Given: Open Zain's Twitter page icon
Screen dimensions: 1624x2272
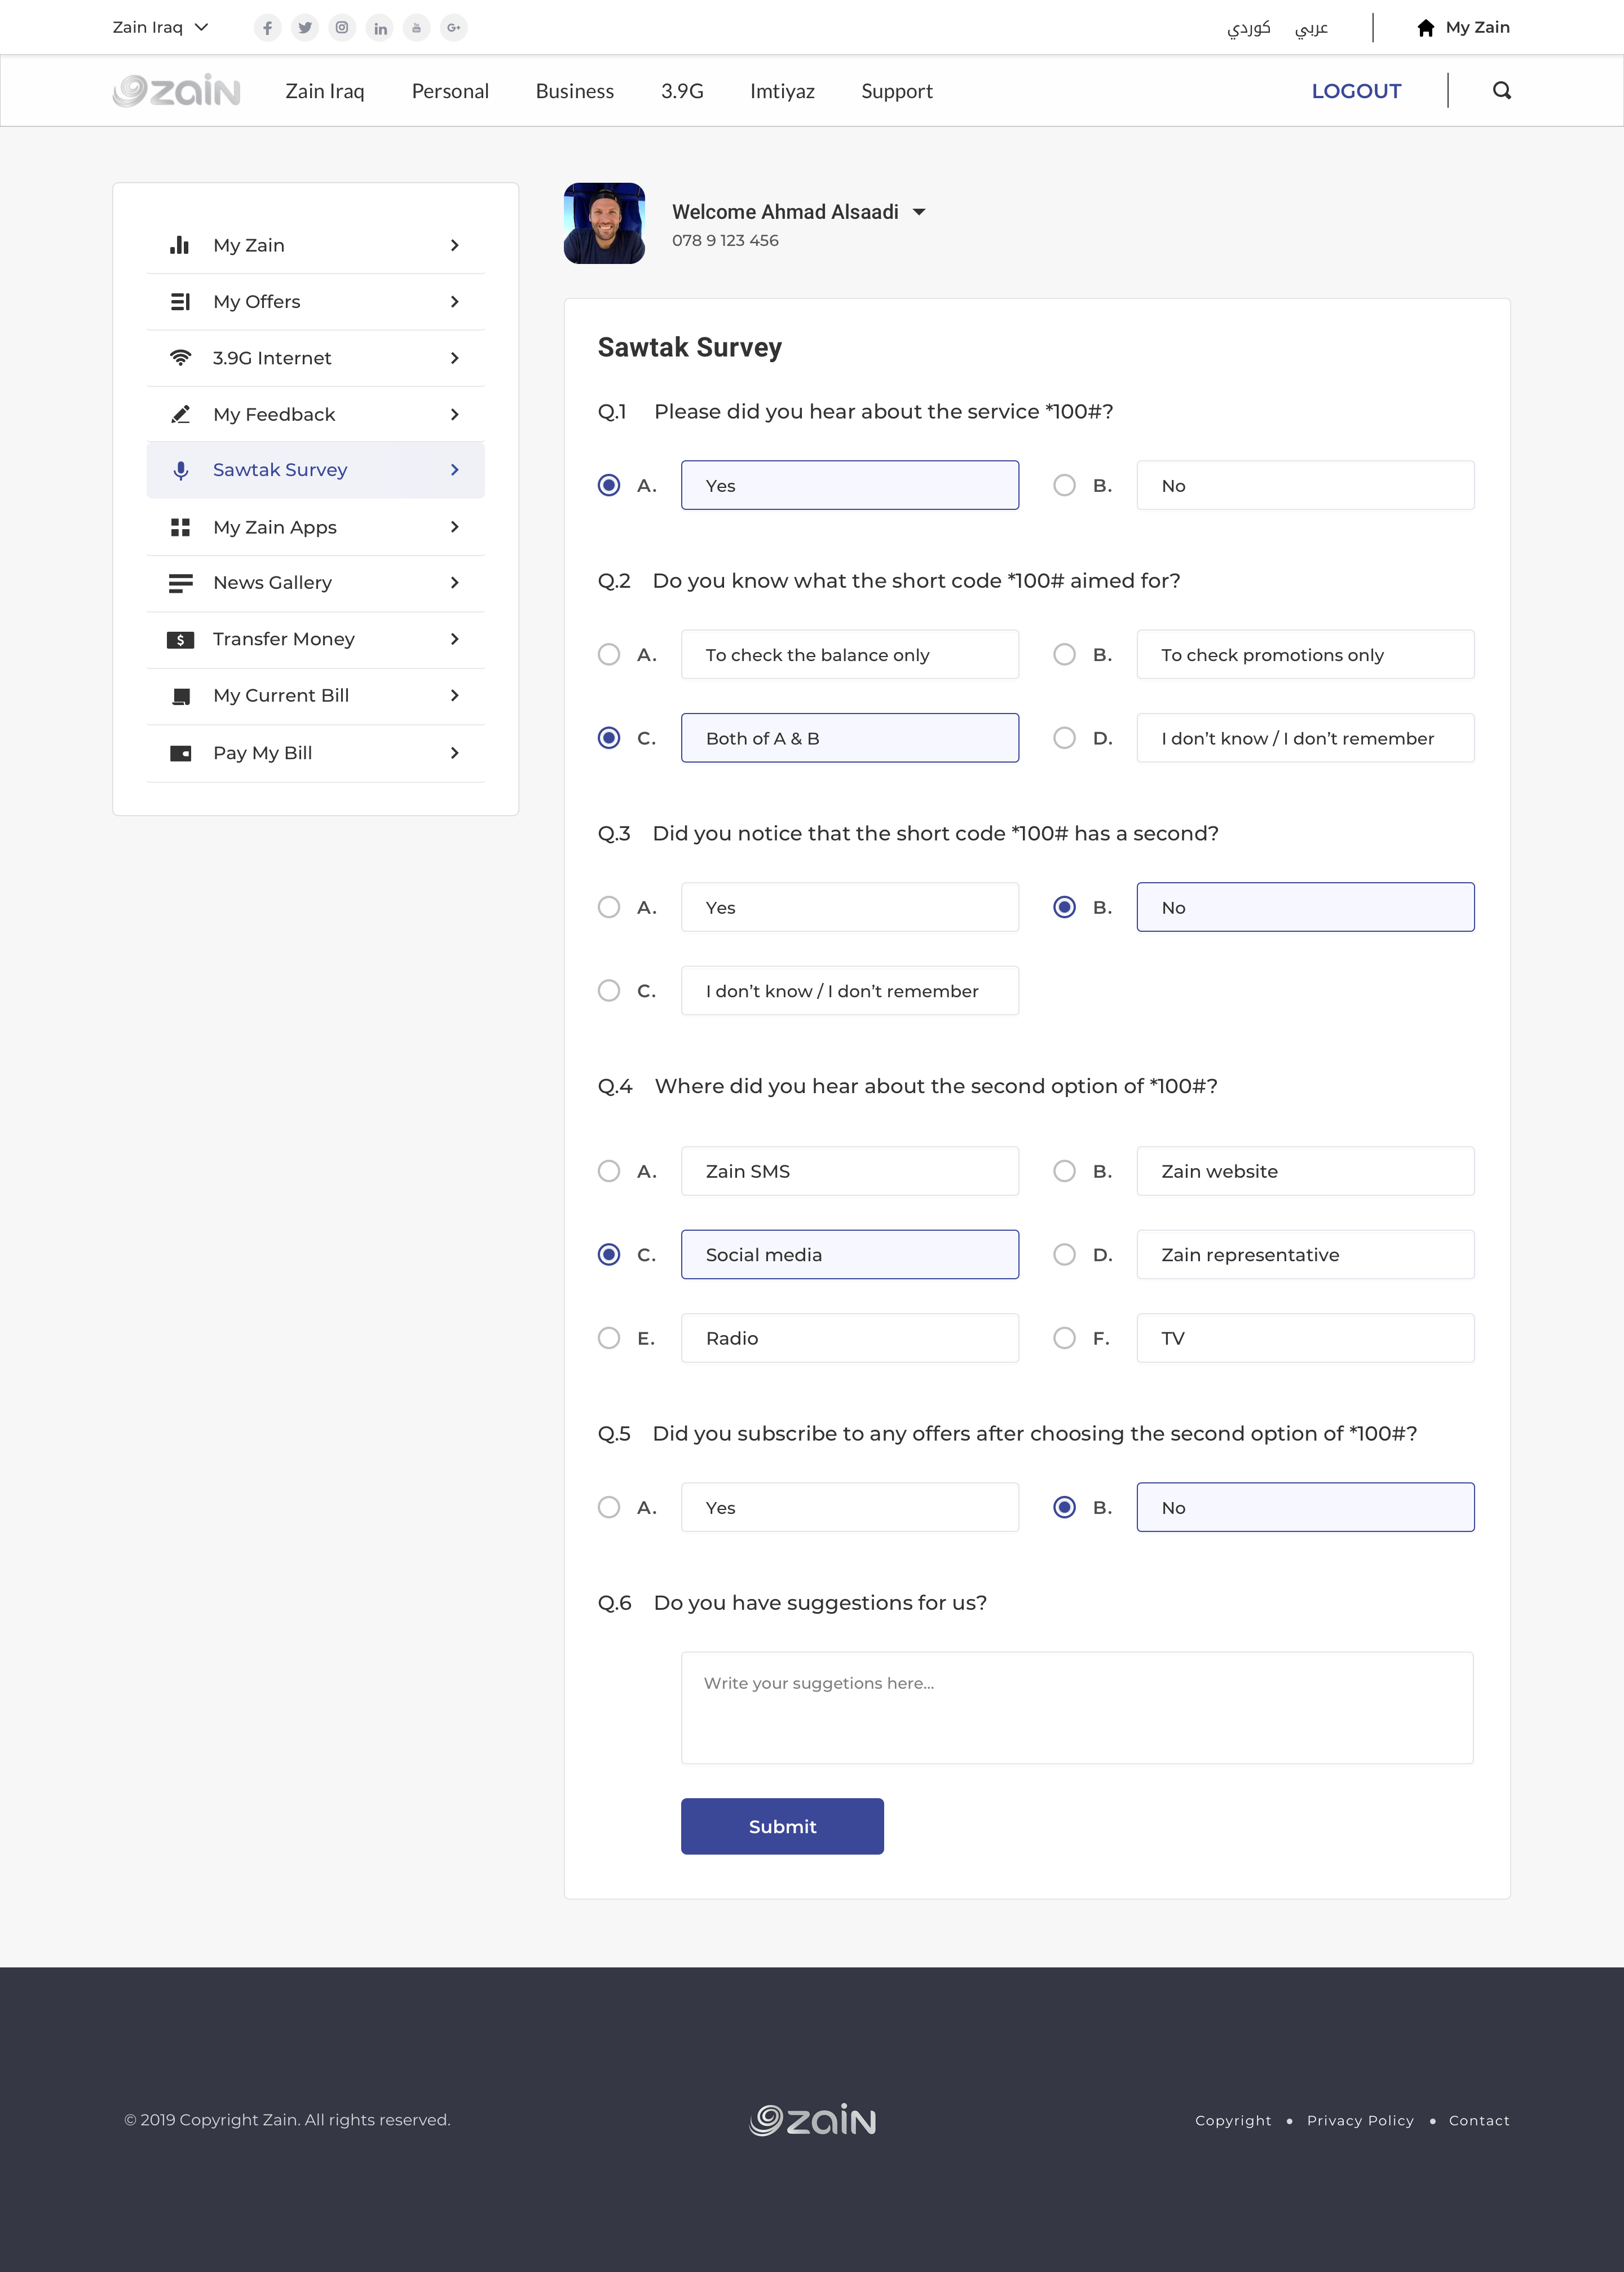Looking at the screenshot, I should pos(305,28).
